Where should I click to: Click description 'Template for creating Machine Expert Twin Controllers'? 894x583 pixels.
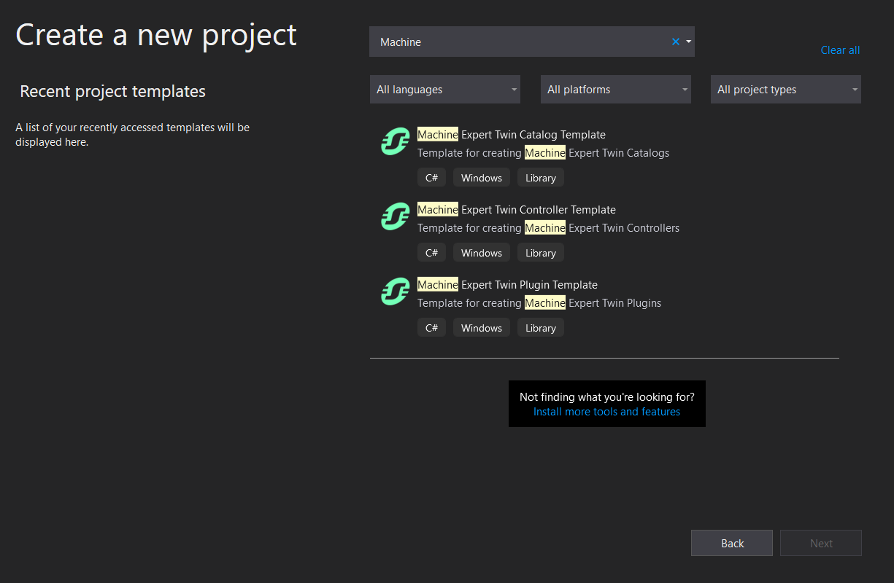click(x=548, y=228)
